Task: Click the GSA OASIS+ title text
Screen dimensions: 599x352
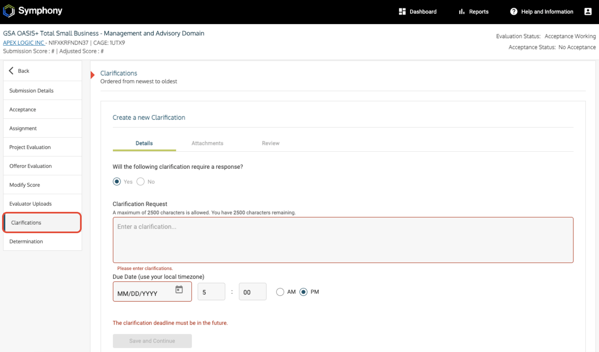Action: (x=104, y=34)
